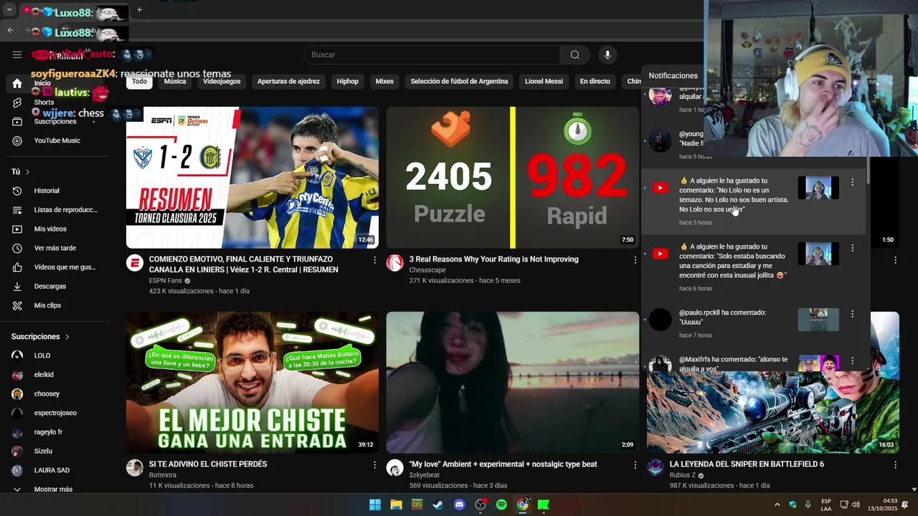
Task: Open Vídeos que me gustan
Action: (58, 267)
